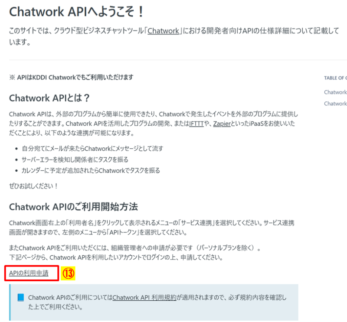Click the Chatwork APIとは？ heading
347x322 pixels.
pyautogui.click(x=49, y=98)
